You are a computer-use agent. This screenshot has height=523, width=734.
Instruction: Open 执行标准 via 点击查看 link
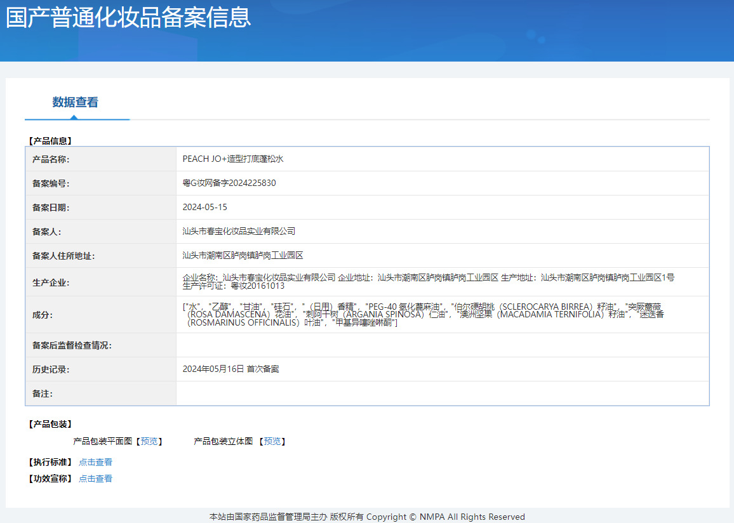coord(95,462)
